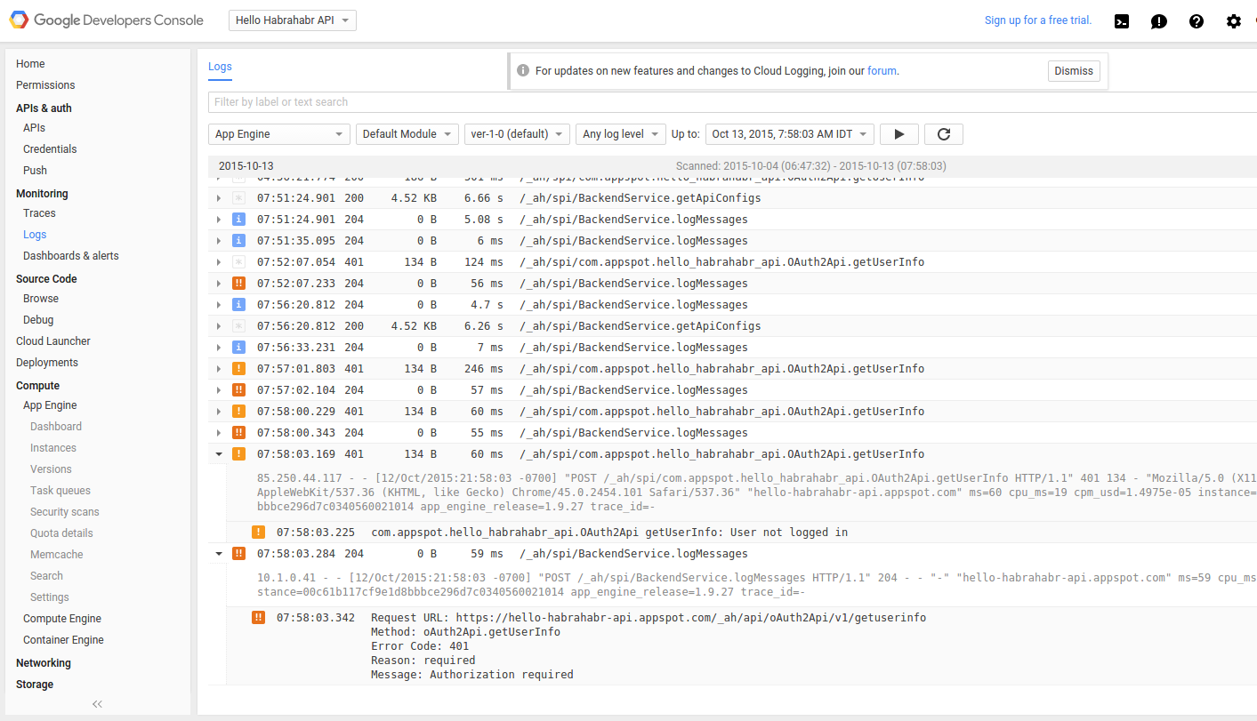Open Task queues under App Engine

pyautogui.click(x=60, y=491)
